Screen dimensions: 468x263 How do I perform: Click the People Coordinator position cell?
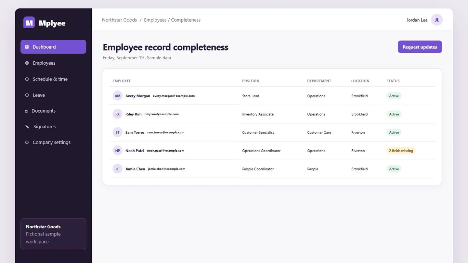click(258, 169)
